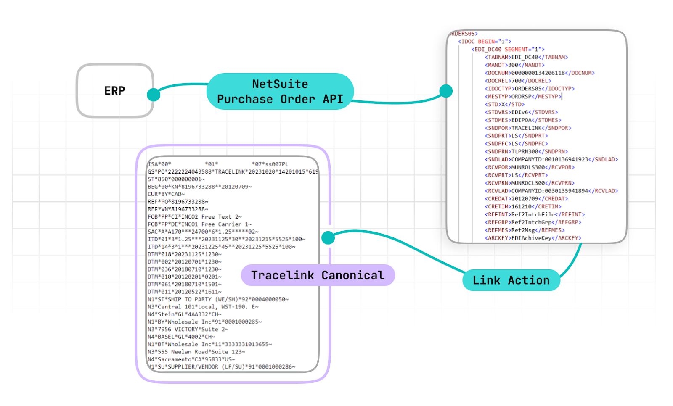Select the line '<MANDT>300</MANDT>'
This screenshot has width=673, height=406.
click(514, 65)
